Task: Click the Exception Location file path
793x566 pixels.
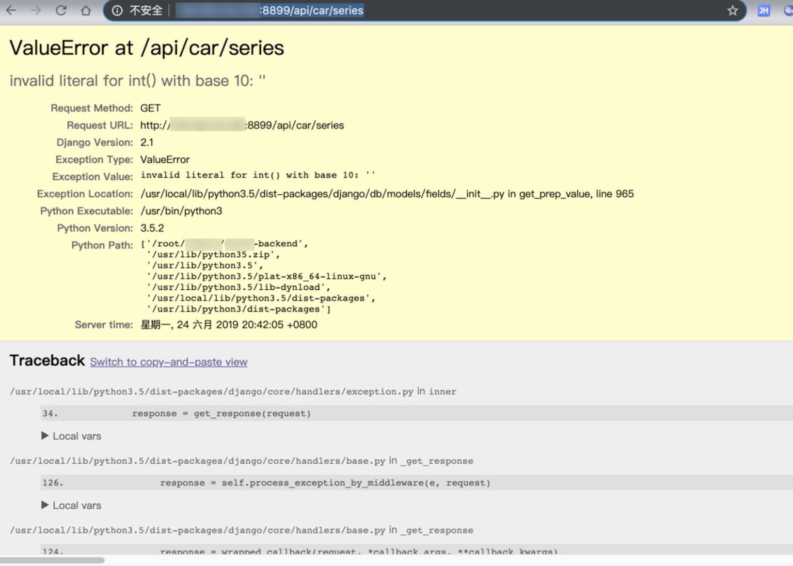Action: [x=387, y=194]
